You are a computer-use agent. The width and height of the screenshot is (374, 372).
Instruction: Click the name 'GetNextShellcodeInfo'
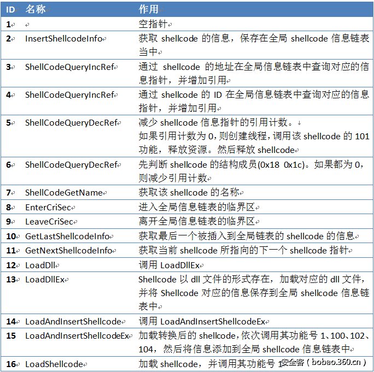69,251
